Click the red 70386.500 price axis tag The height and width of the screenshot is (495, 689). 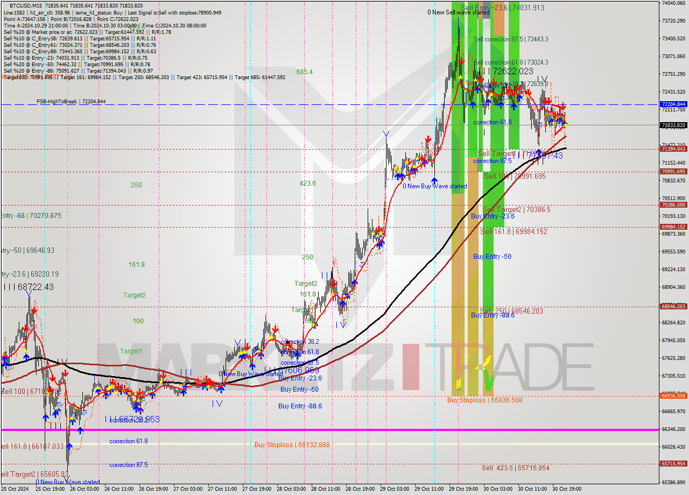point(673,205)
